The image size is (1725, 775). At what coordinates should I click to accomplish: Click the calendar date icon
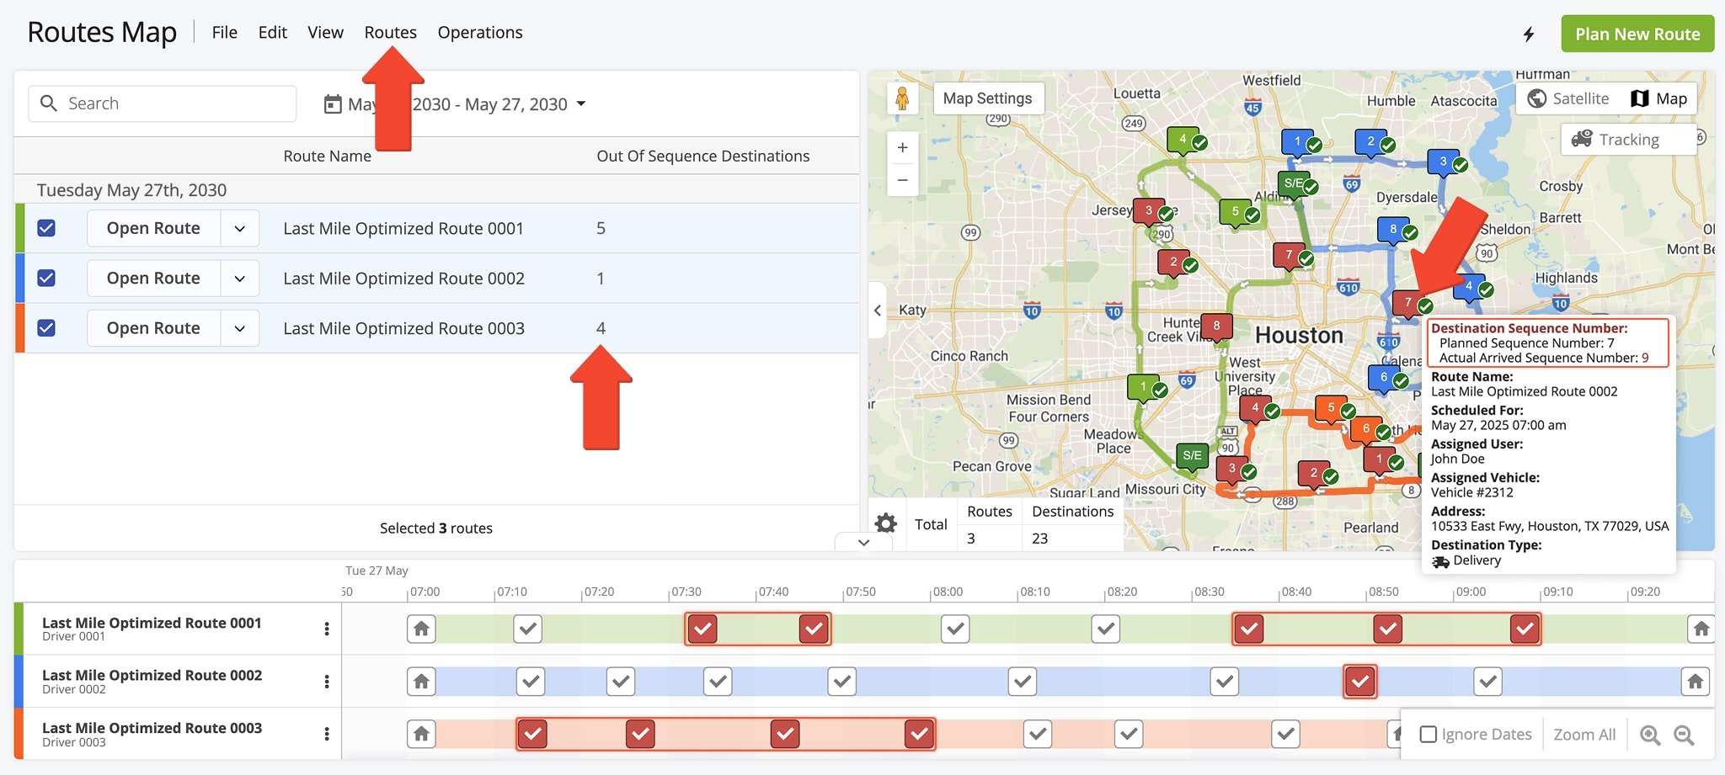tap(333, 104)
